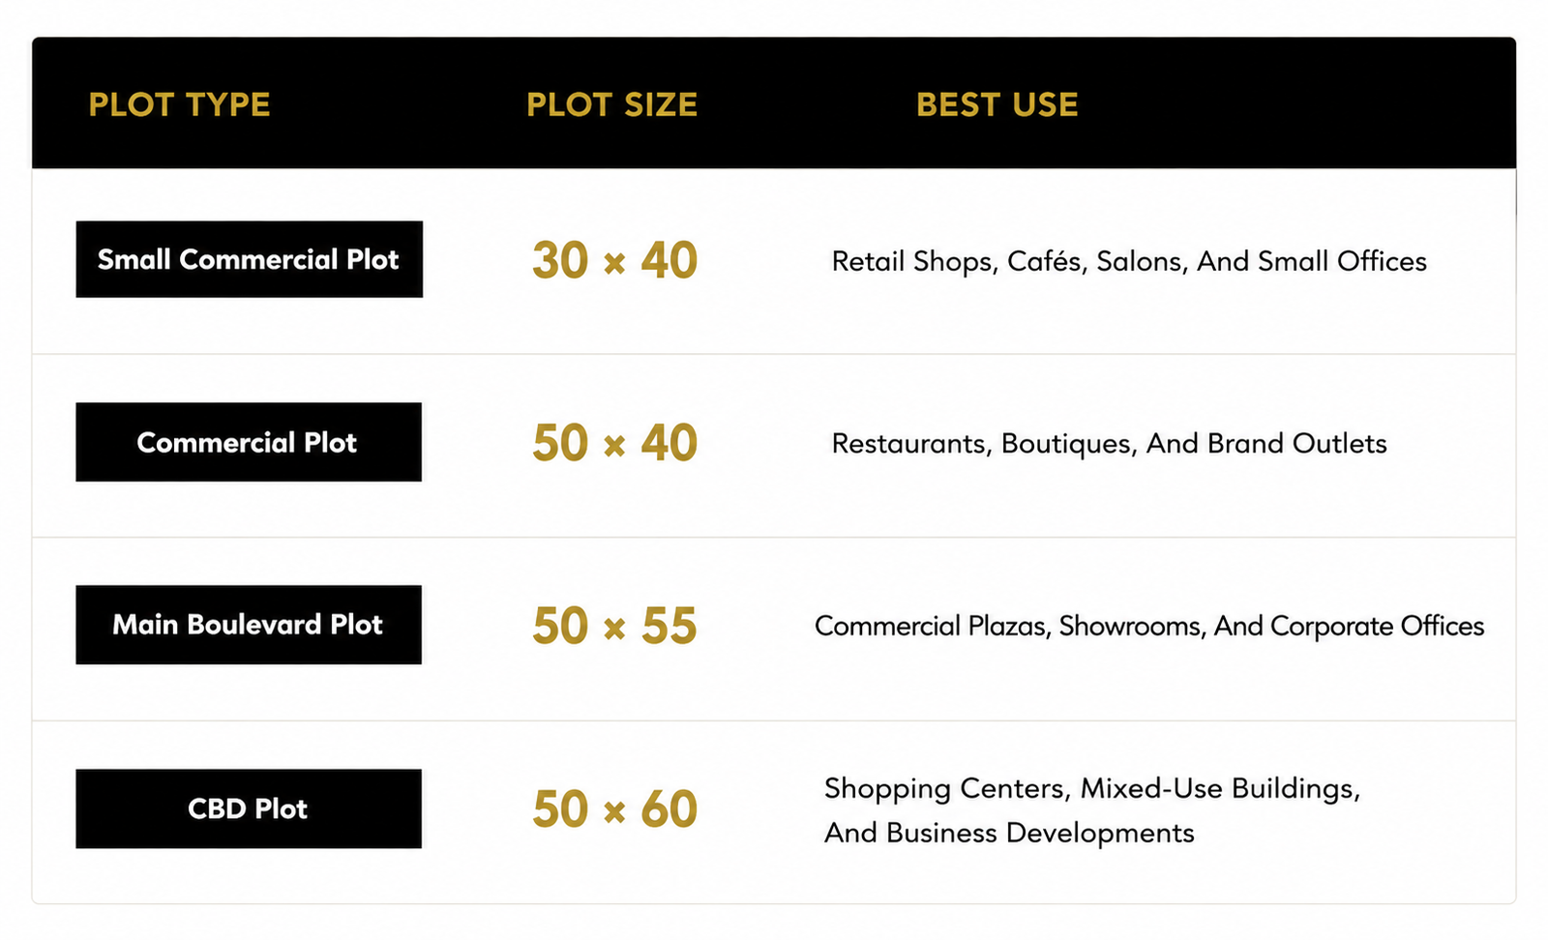Click the black table header bar

(774, 103)
